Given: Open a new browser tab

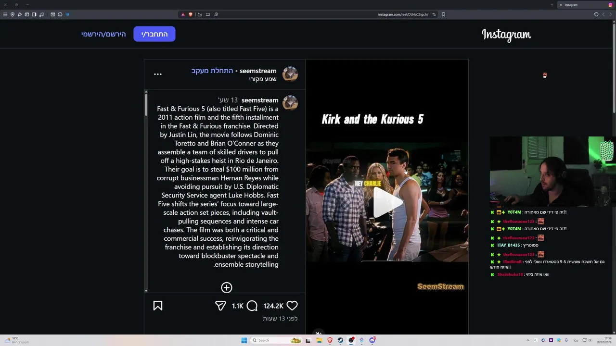Looking at the screenshot, I should click(552, 5).
